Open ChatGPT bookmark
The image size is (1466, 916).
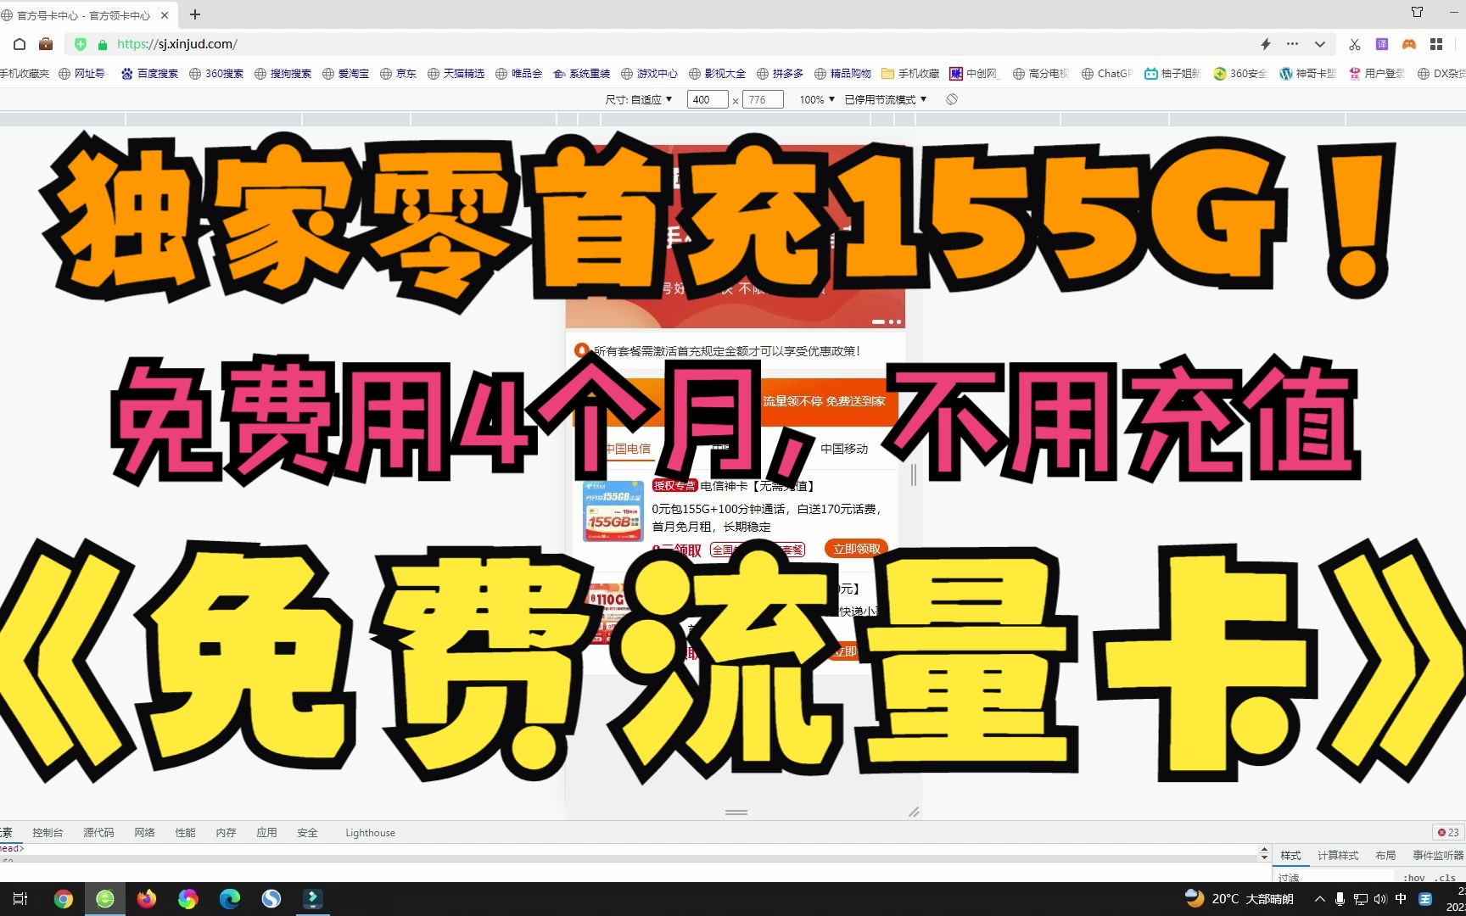click(1107, 74)
